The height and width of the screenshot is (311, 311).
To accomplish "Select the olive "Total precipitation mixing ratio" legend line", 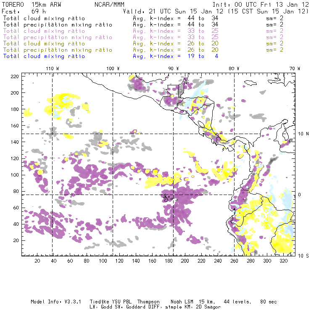I will click(58, 50).
